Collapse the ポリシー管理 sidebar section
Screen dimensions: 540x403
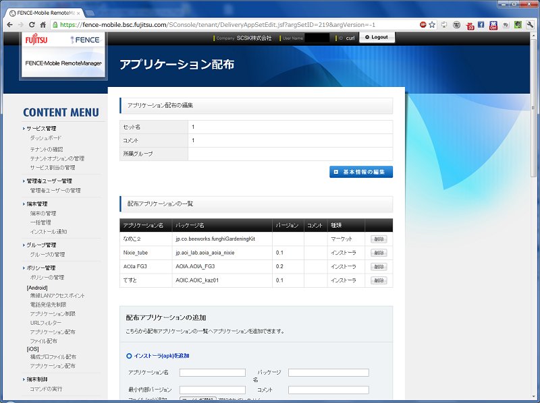pos(40,268)
